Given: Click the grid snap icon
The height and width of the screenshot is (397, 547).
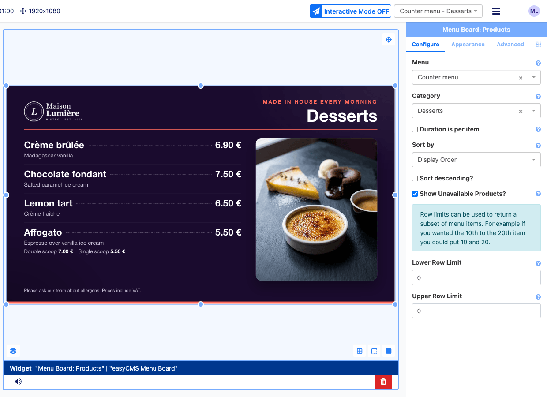Looking at the screenshot, I should click(x=360, y=351).
